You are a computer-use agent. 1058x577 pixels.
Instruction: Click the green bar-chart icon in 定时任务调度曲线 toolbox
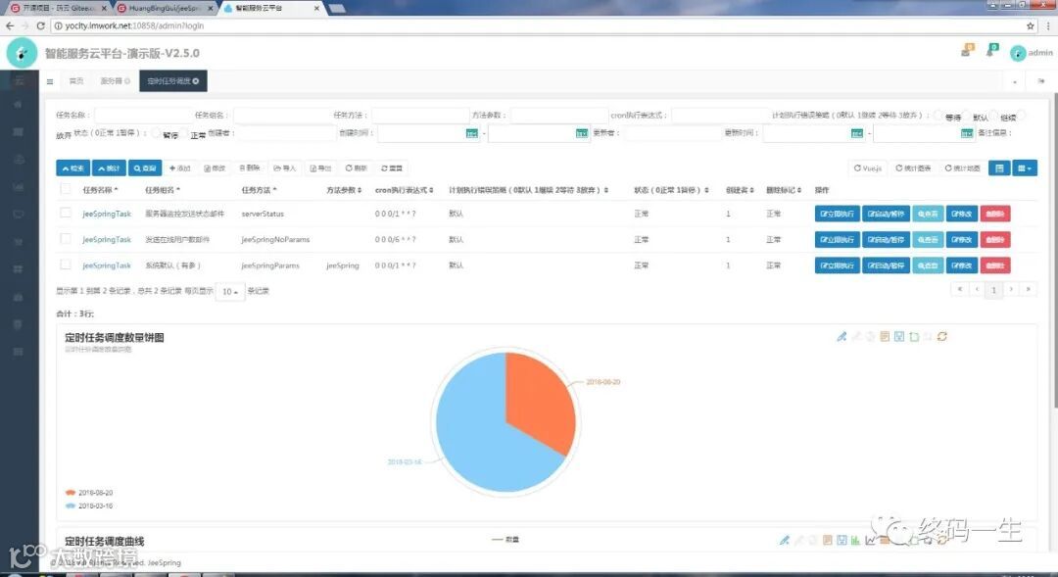(855, 540)
